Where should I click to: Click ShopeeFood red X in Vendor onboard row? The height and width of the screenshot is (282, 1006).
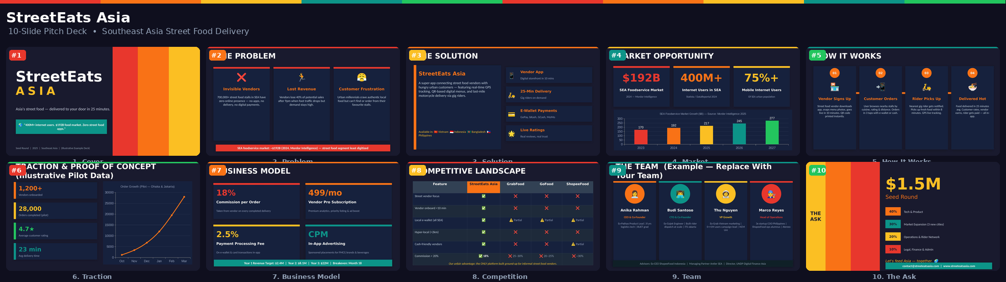point(577,208)
